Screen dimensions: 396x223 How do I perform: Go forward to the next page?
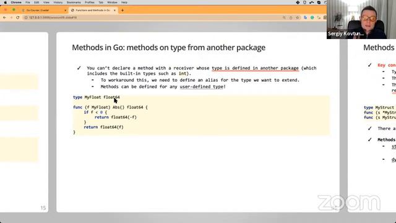11,17
